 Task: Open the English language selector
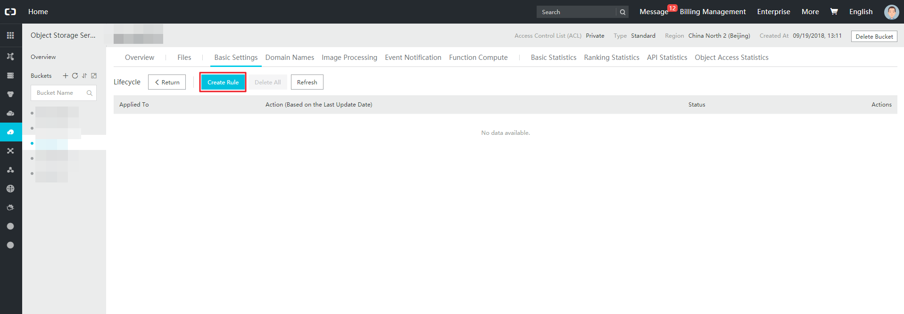point(861,12)
